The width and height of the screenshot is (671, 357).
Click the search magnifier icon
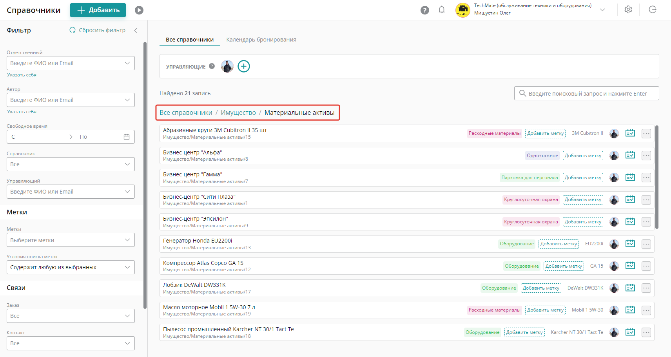click(x=522, y=93)
